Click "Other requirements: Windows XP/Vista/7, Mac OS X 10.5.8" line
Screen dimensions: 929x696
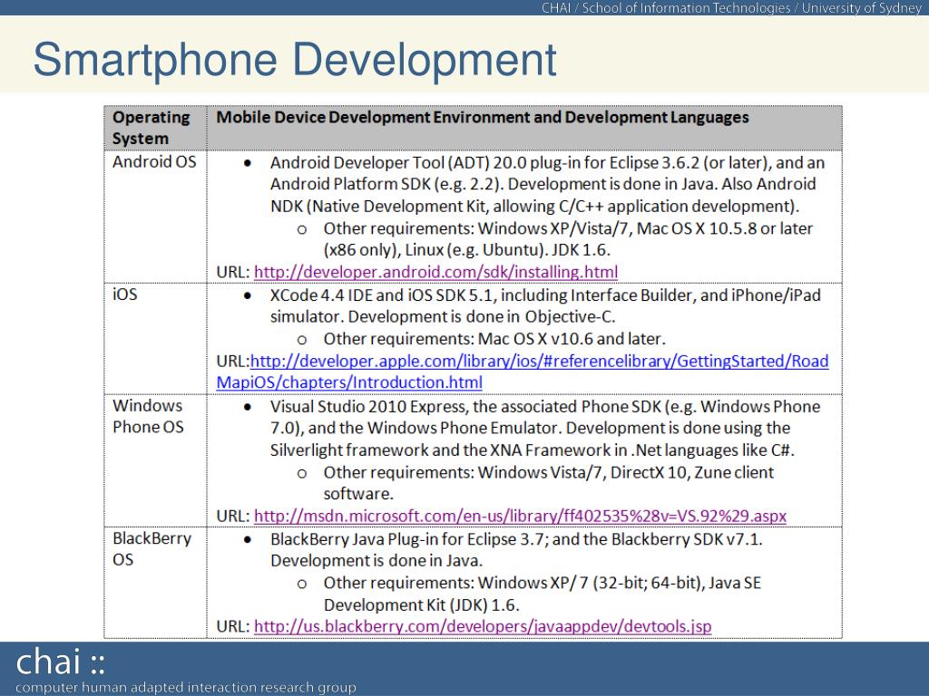pos(568,239)
